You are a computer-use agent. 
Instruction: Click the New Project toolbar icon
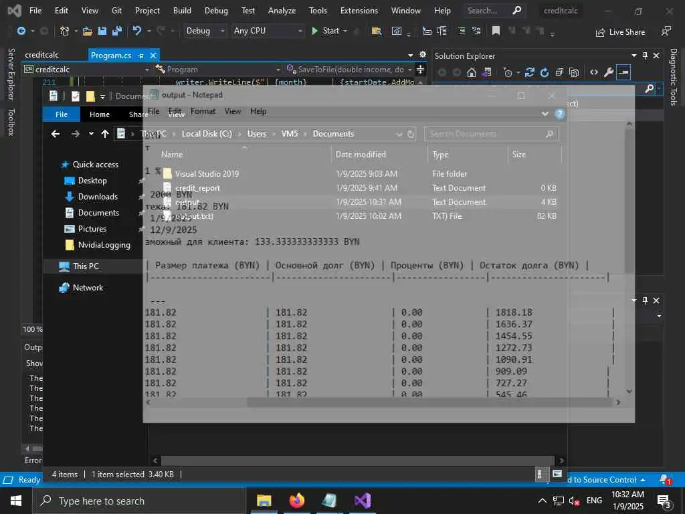point(64,31)
